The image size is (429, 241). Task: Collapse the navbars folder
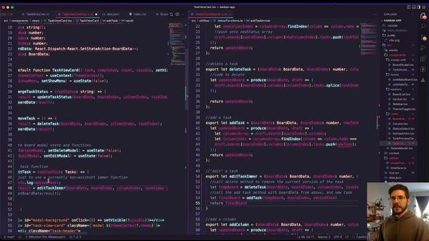395,89
